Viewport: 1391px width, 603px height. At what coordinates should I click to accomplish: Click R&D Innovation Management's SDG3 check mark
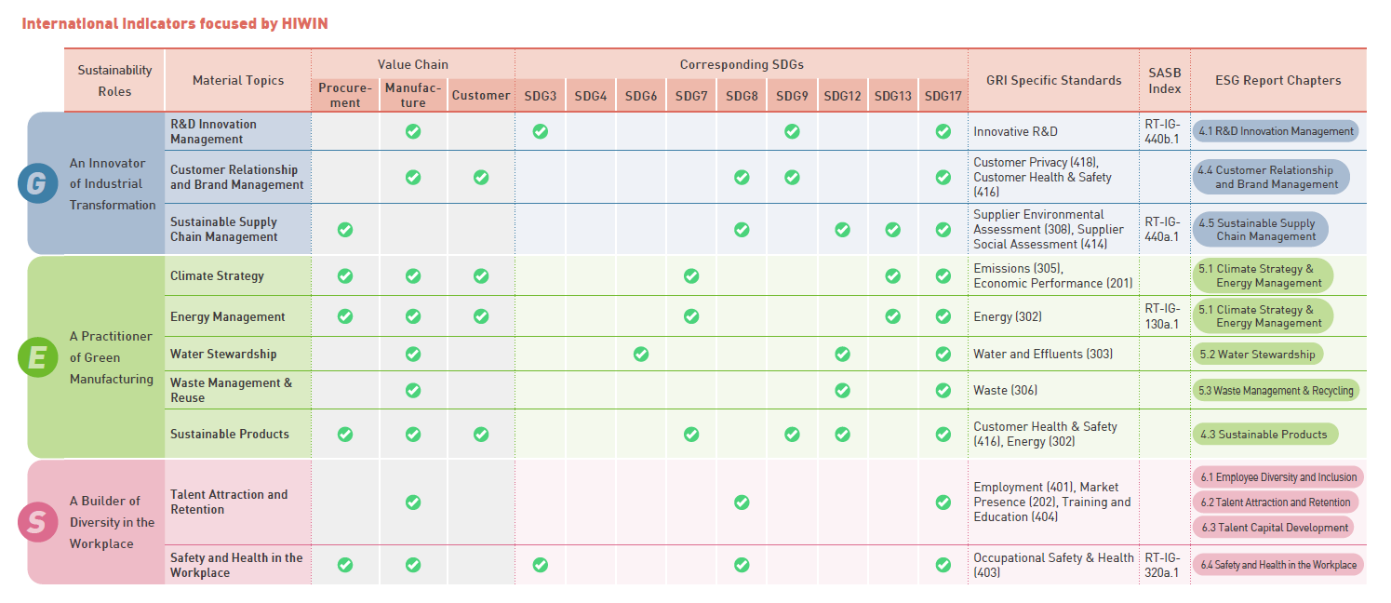540,131
